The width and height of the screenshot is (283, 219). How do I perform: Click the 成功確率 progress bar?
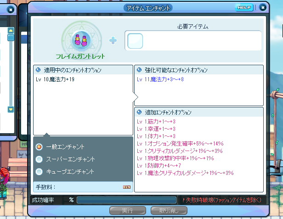click(x=126, y=200)
